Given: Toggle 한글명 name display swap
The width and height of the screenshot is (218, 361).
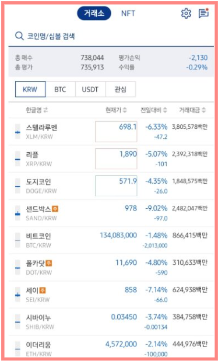Looking at the screenshot, I should point(46,110).
